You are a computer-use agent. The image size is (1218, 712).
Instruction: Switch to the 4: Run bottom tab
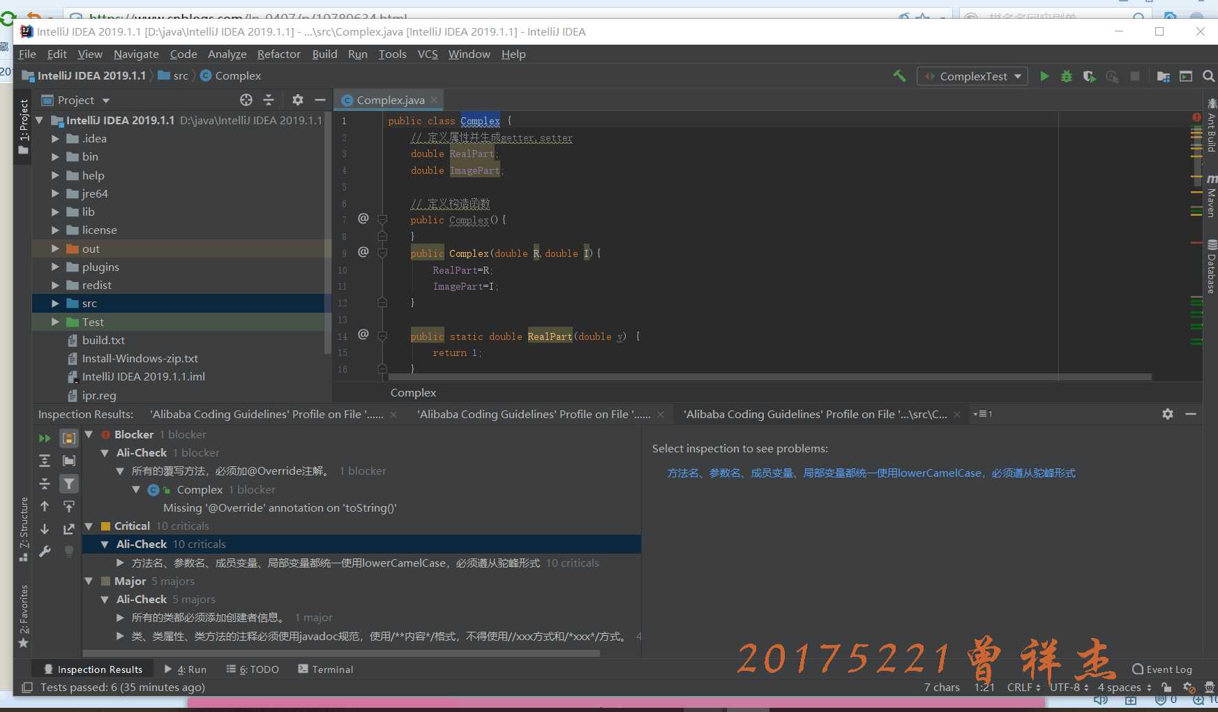coord(186,669)
